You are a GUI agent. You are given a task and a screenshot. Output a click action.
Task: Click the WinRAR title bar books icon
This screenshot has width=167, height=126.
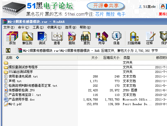[x=5, y=21]
